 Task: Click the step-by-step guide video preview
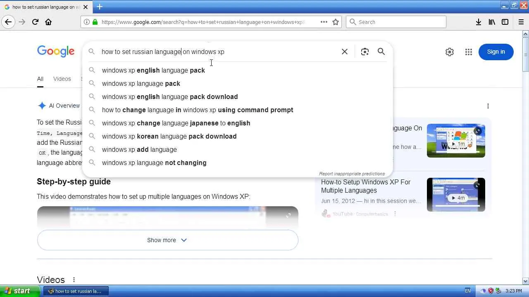click(167, 217)
